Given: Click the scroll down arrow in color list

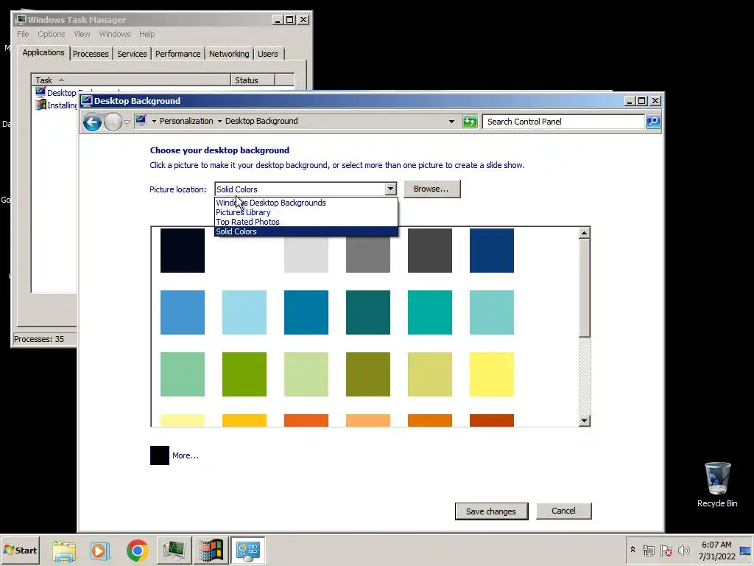Looking at the screenshot, I should tap(584, 421).
